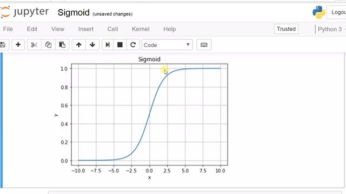Open the File menu
Viewport: 346px width, 194px height.
click(8, 29)
